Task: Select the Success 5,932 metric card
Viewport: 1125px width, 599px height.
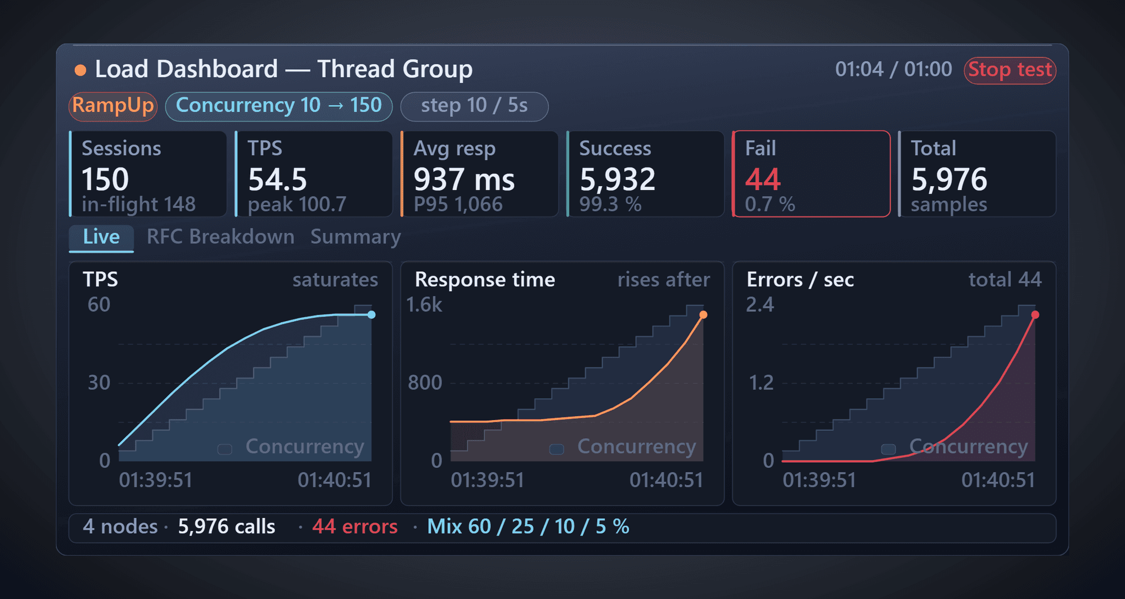Action: tap(646, 174)
